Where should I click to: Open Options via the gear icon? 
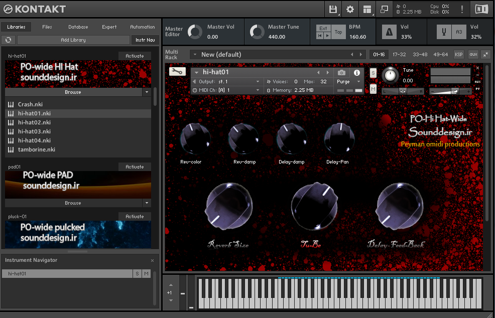tap(350, 9)
